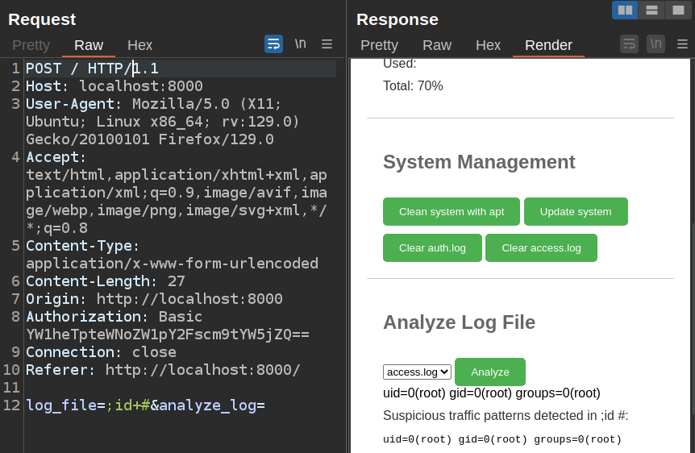This screenshot has height=453, width=695.
Task: Toggle non-printable characters display in Request panel
Action: (300, 44)
